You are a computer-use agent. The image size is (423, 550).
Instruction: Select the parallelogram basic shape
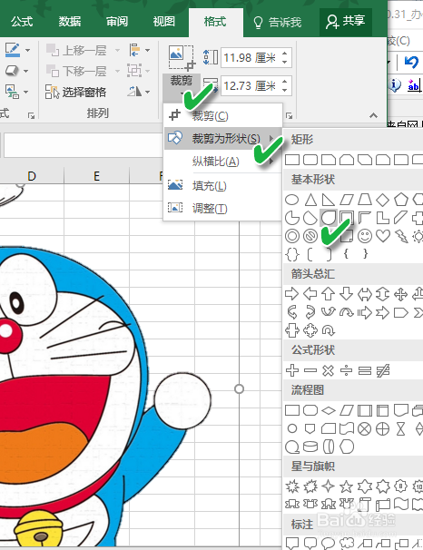click(x=347, y=200)
